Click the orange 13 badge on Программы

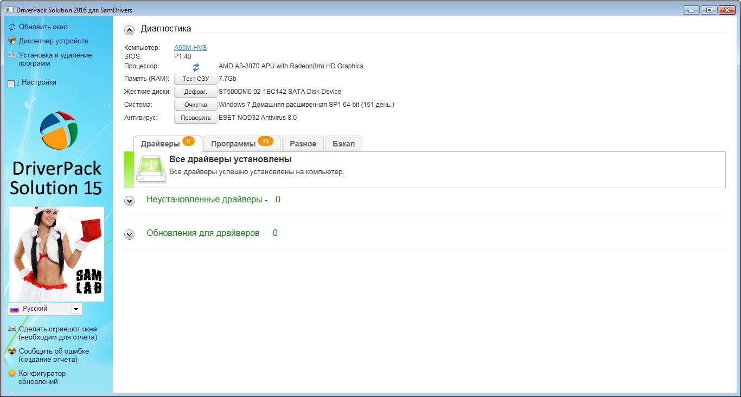(x=265, y=141)
